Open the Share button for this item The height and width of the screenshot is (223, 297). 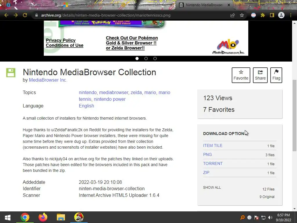[260, 75]
